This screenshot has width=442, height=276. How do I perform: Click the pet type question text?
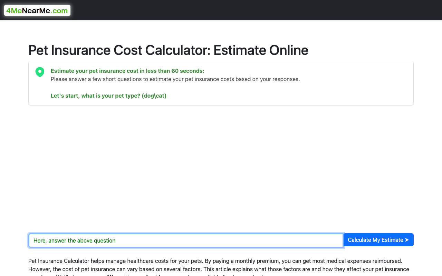point(108,96)
